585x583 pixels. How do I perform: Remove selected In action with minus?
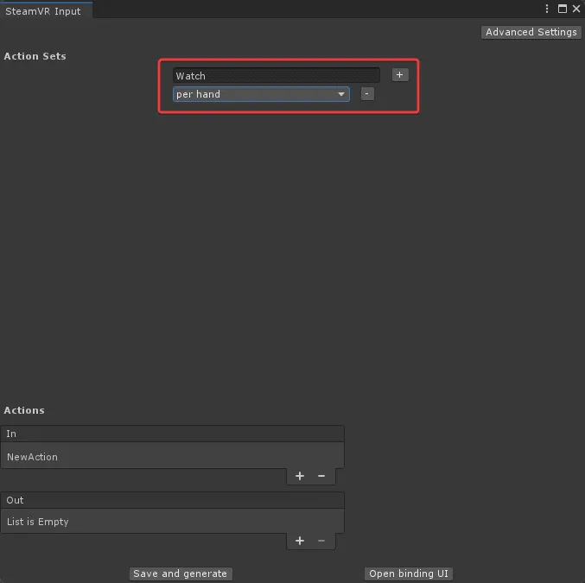[321, 476]
